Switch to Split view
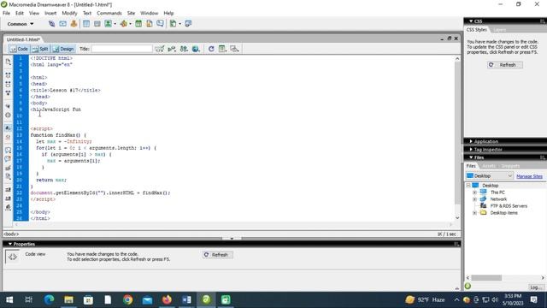547x308 pixels. tap(40, 49)
